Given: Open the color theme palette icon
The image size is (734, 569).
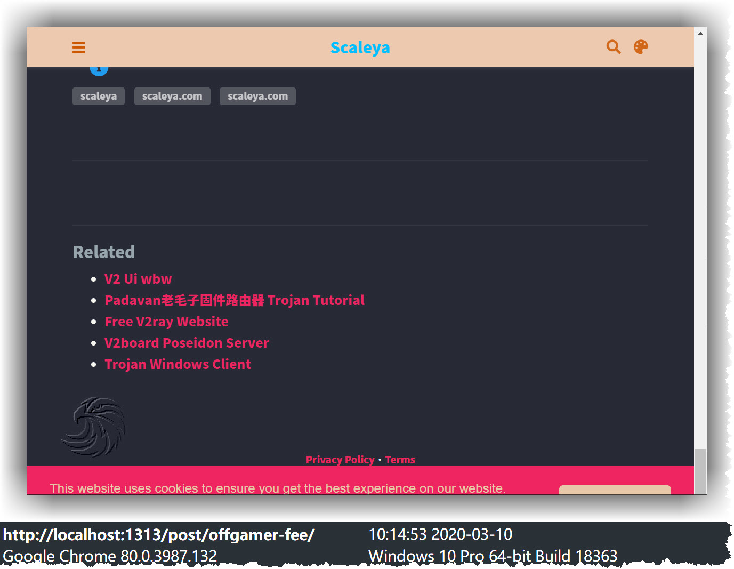Looking at the screenshot, I should pos(641,47).
